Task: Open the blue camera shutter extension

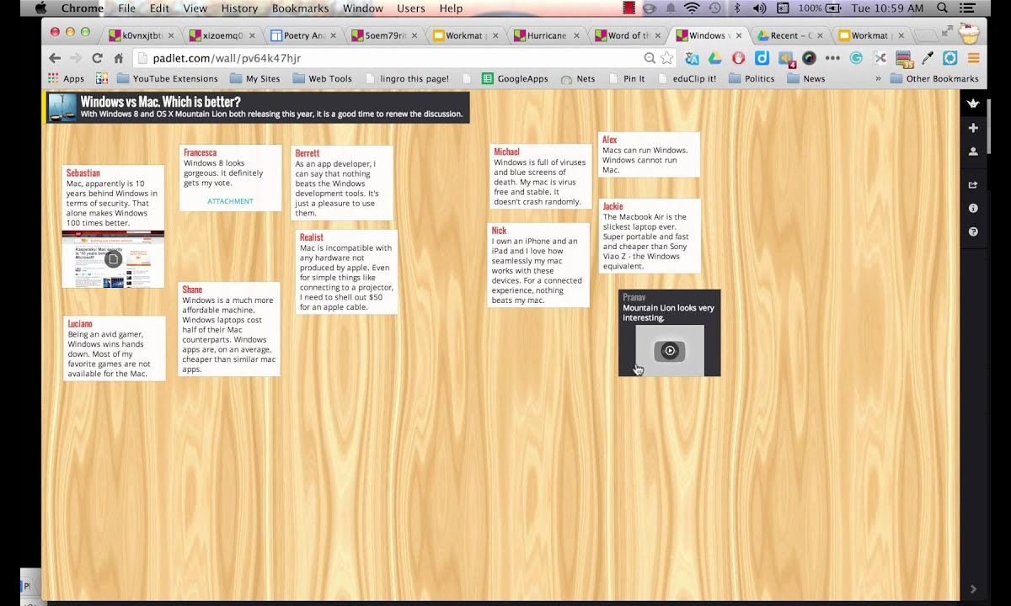Action: (x=950, y=58)
